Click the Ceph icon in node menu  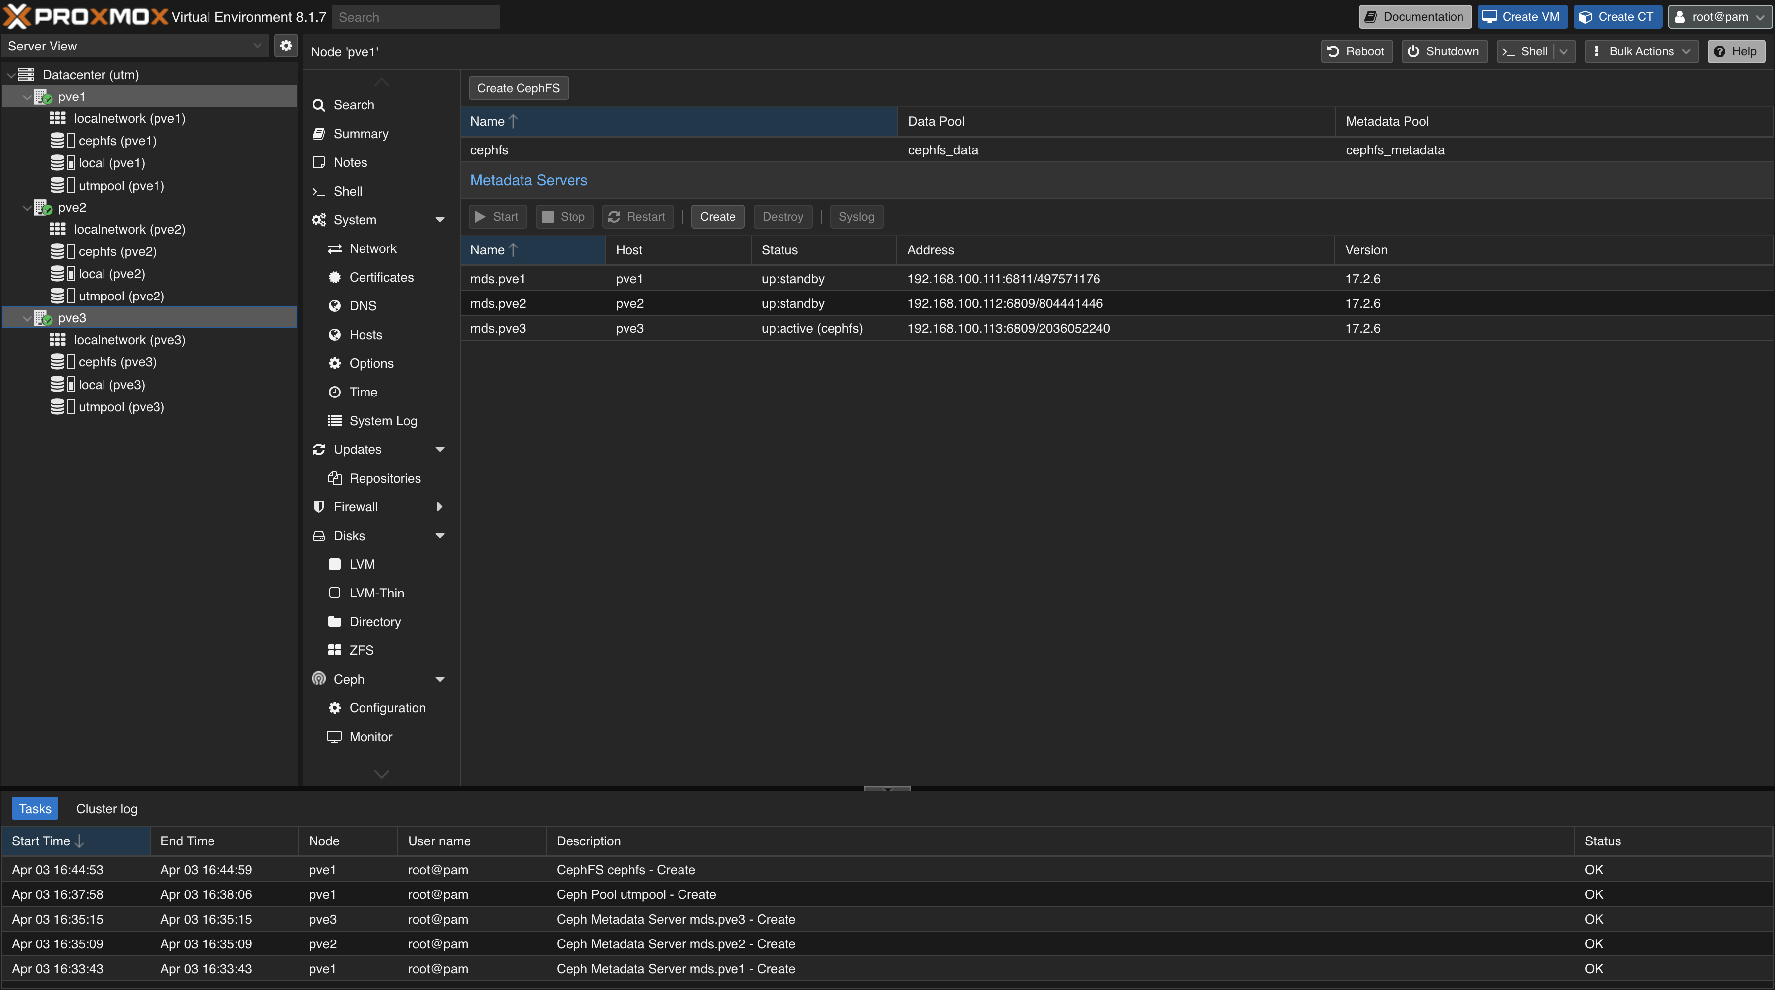pos(318,679)
